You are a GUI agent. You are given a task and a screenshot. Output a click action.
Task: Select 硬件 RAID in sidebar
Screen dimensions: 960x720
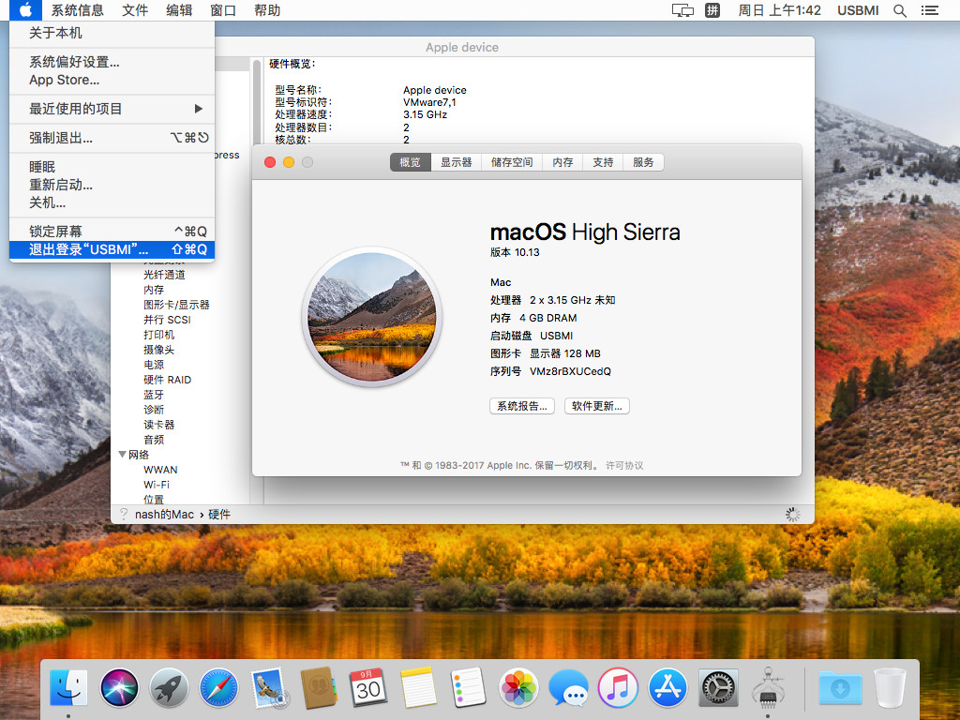(168, 380)
